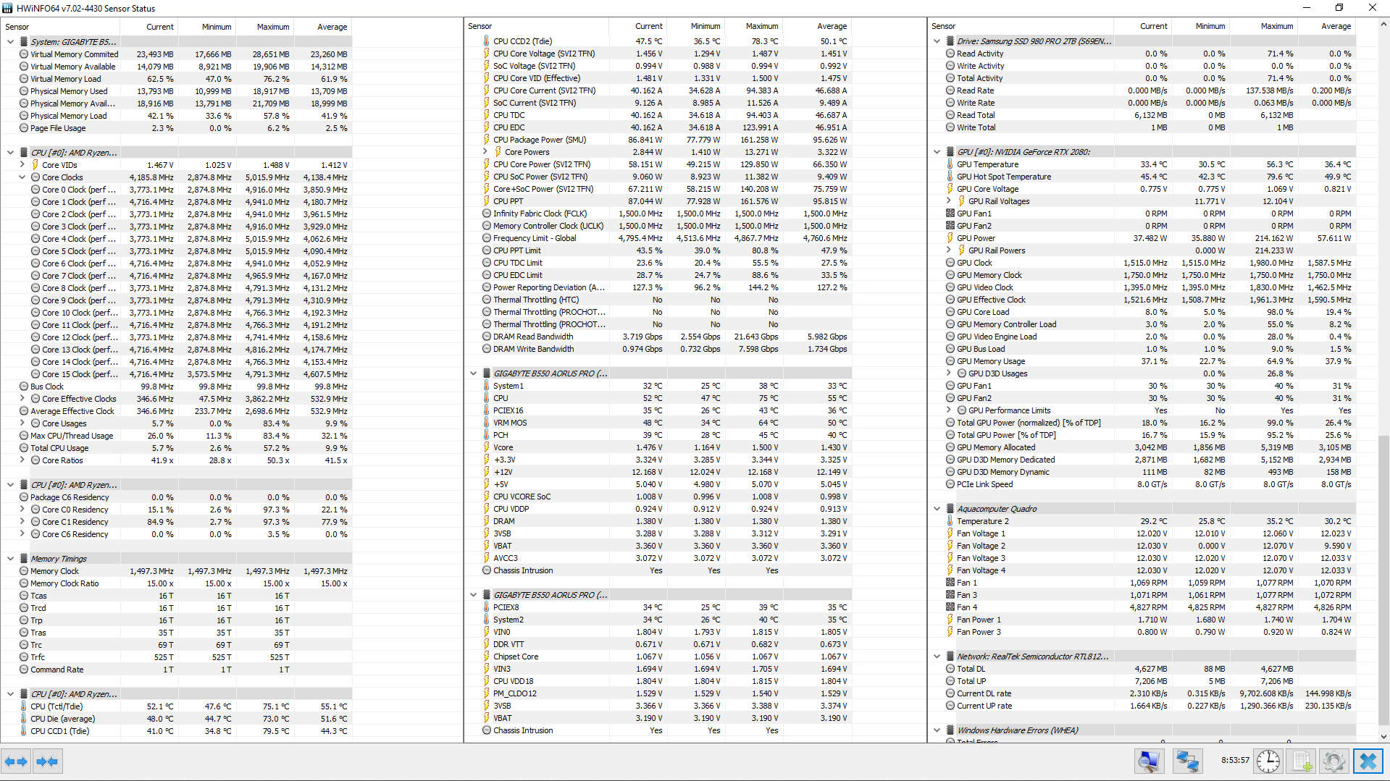The height and width of the screenshot is (781, 1390).
Task: Select the Physical Memory Used row
Action: tap(177, 91)
